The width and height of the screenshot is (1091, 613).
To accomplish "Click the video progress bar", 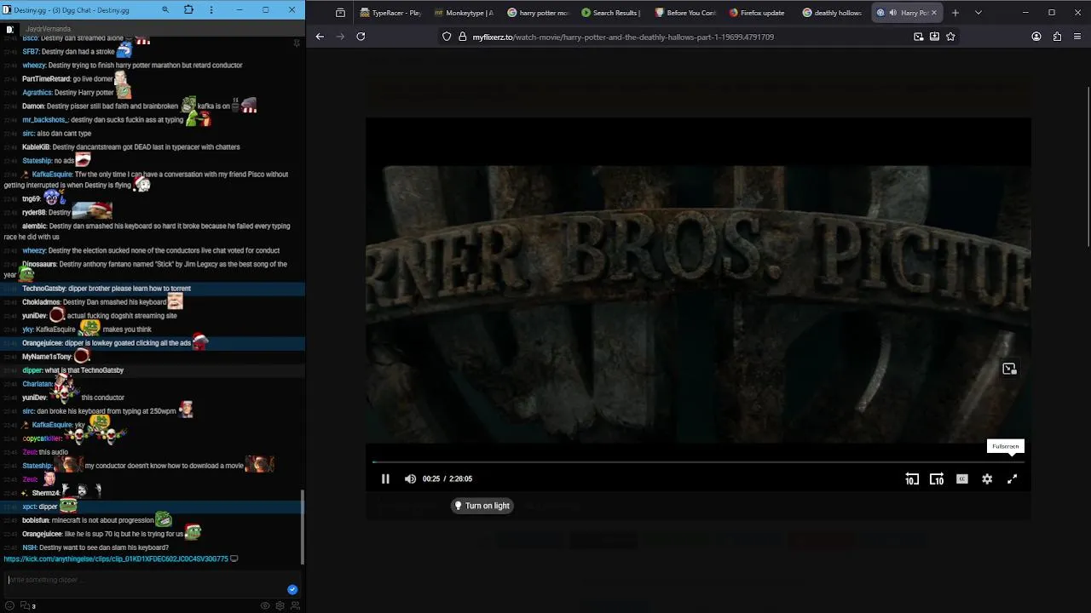I will coord(698,462).
